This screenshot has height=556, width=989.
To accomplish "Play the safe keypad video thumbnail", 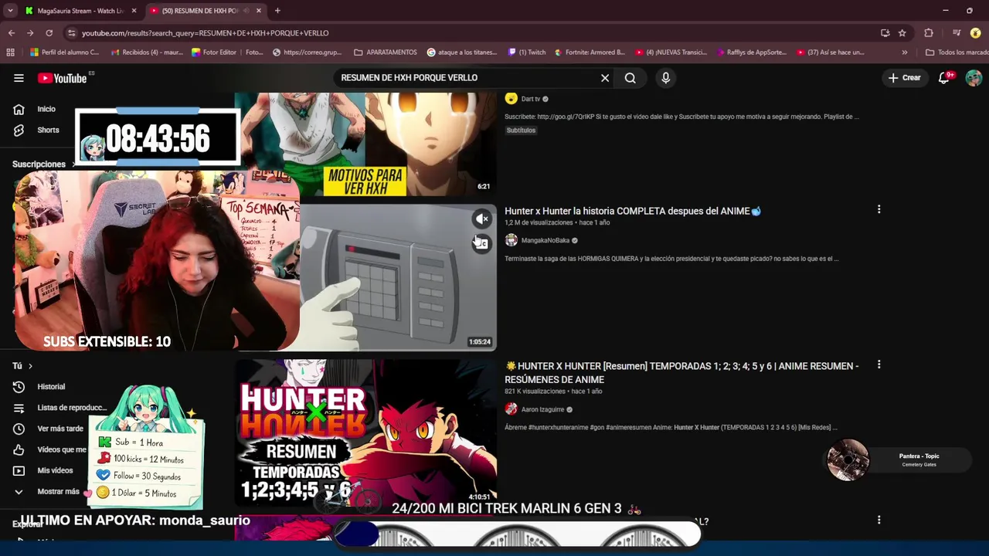I will [398, 277].
